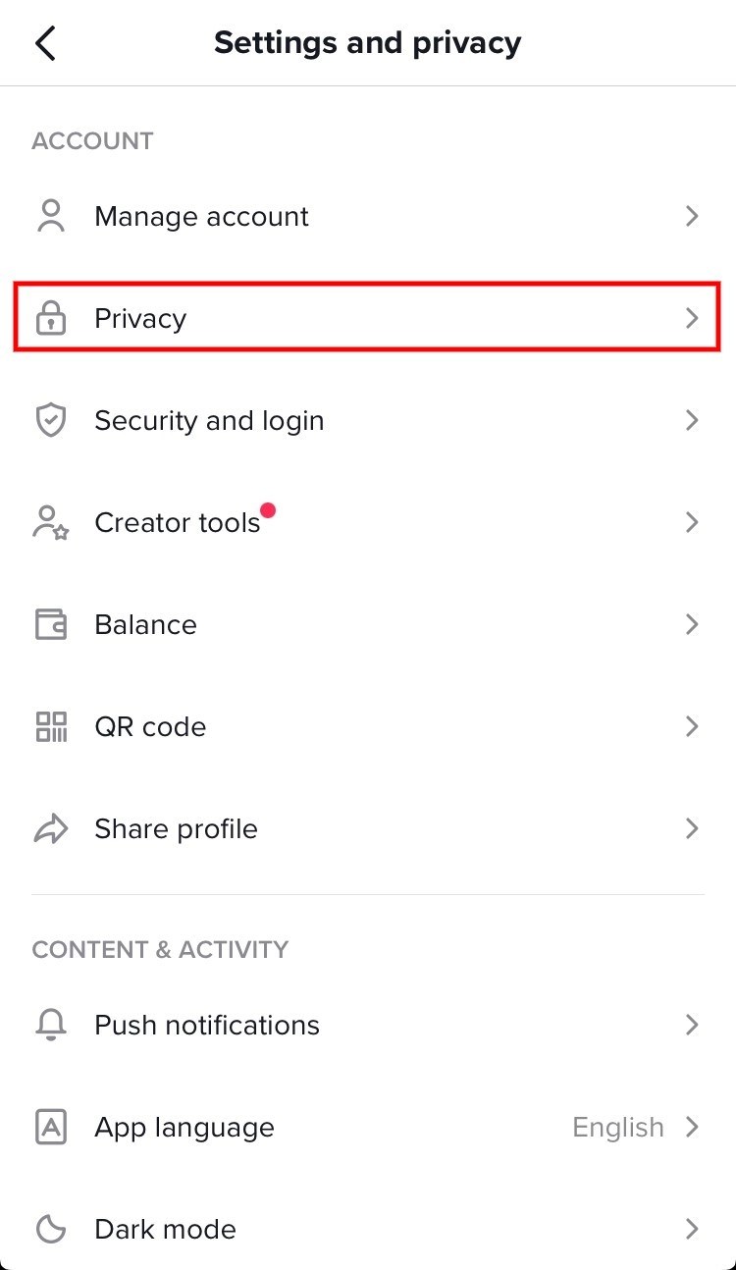
Task: Tap the Share profile label
Action: coord(176,828)
